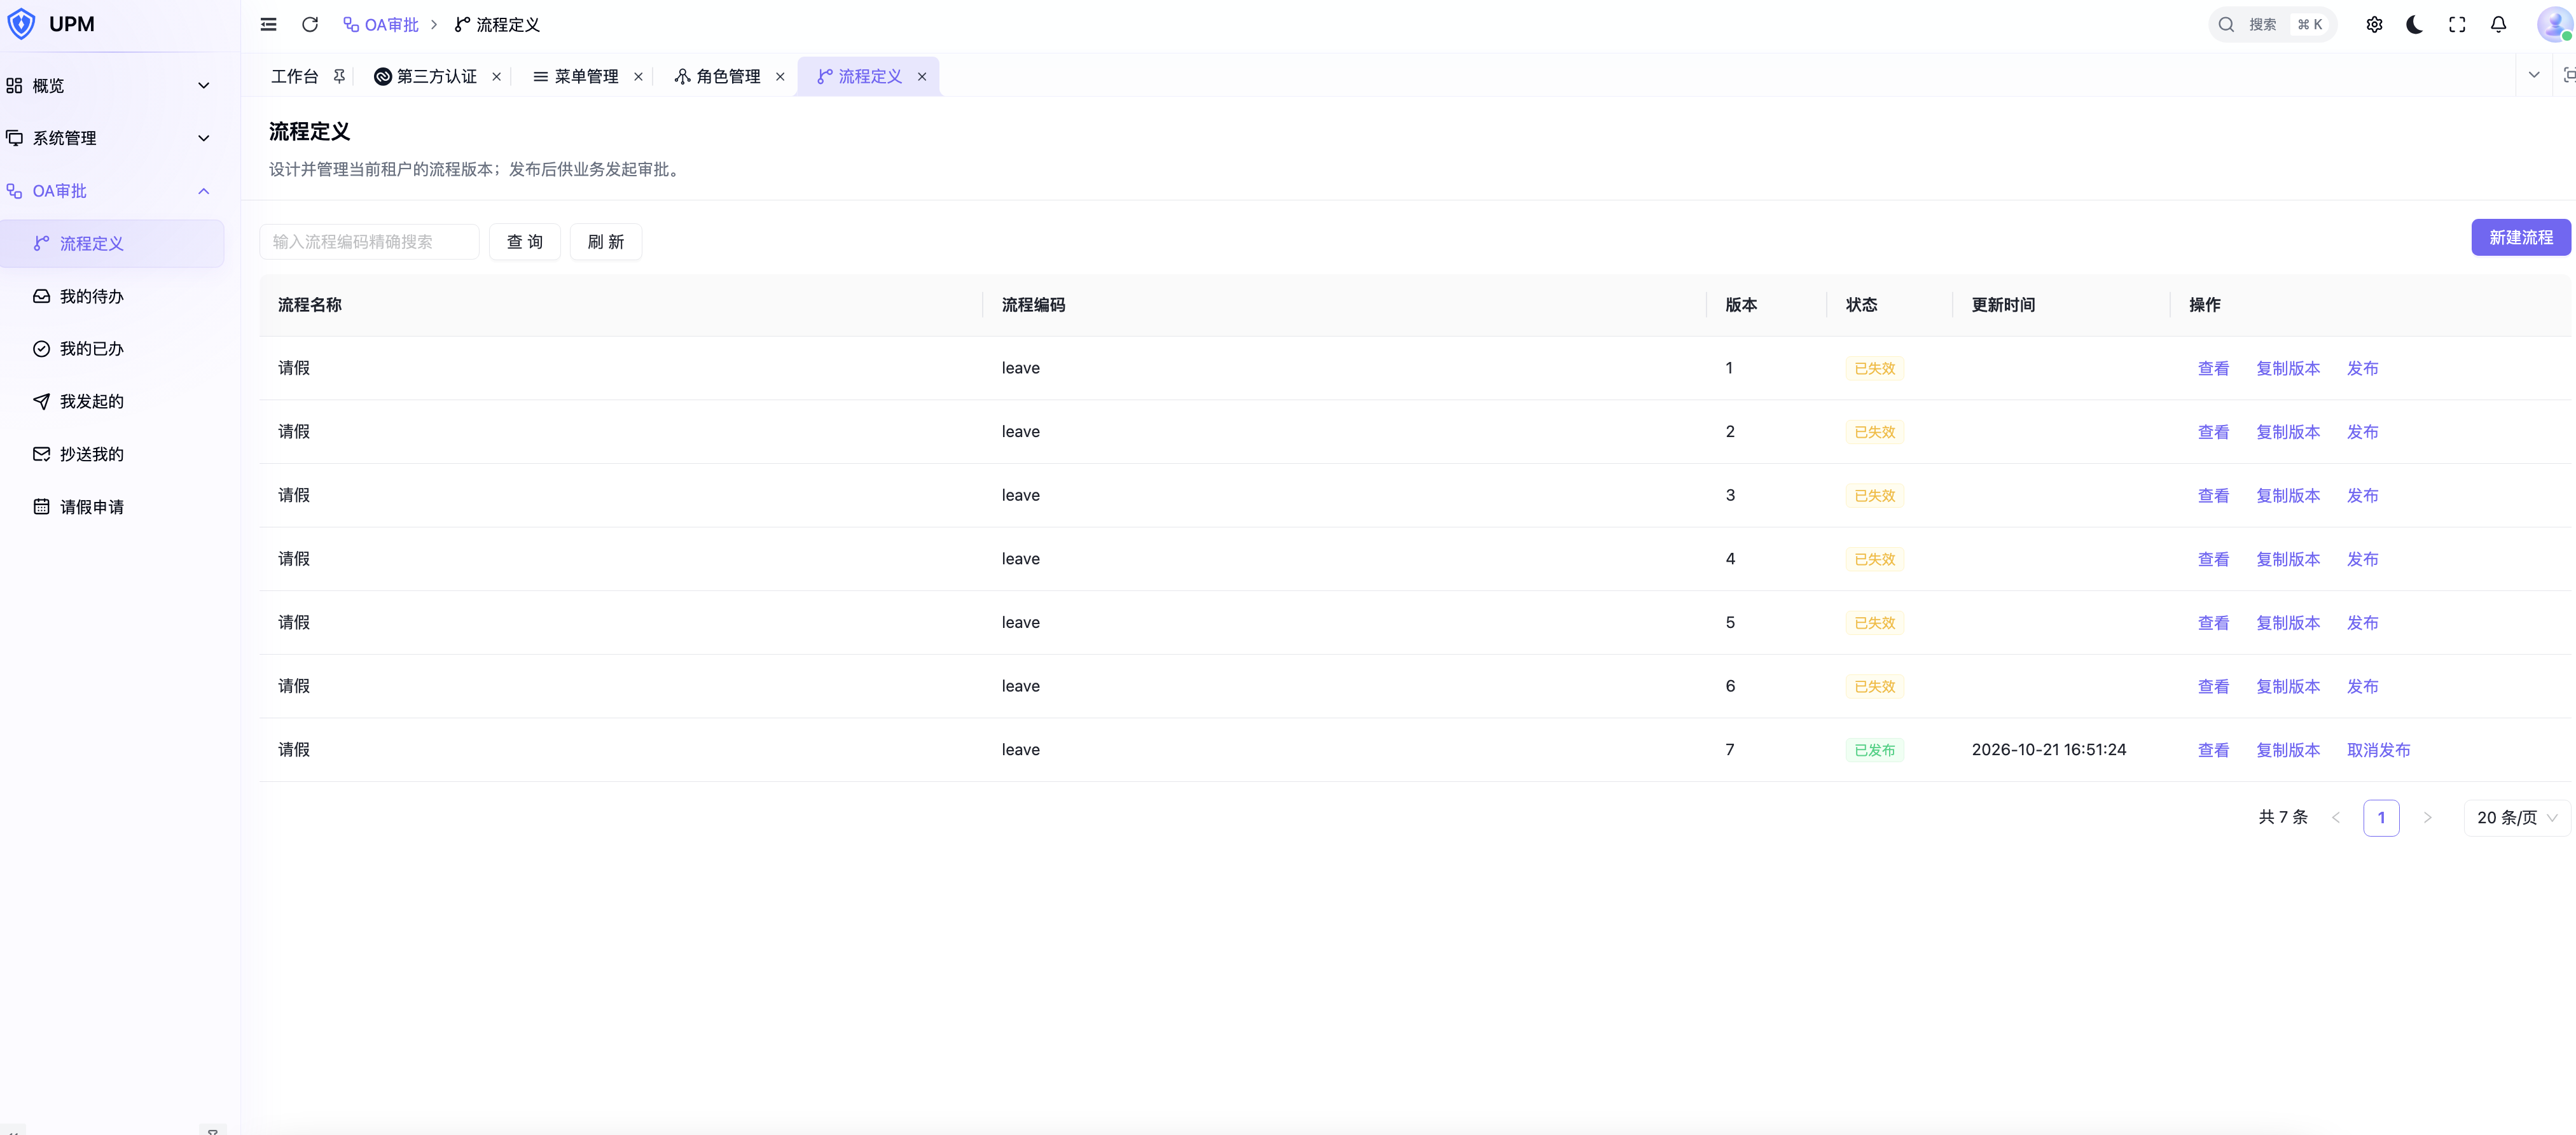The height and width of the screenshot is (1135, 2576).
Task: Click the 已发布 status tag
Action: [1874, 750]
